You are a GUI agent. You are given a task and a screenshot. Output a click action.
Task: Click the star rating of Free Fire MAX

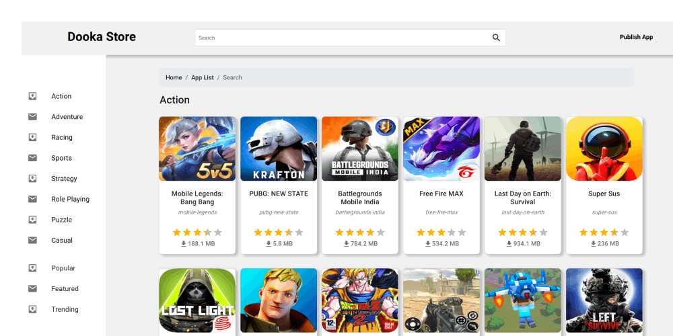tap(441, 233)
